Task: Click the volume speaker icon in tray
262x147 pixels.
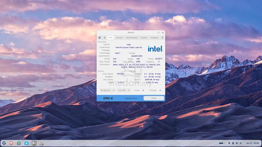Action: 237,143
